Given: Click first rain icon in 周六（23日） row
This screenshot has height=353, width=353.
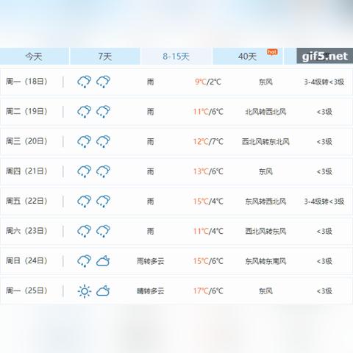Looking at the screenshot, I should (x=85, y=231).
